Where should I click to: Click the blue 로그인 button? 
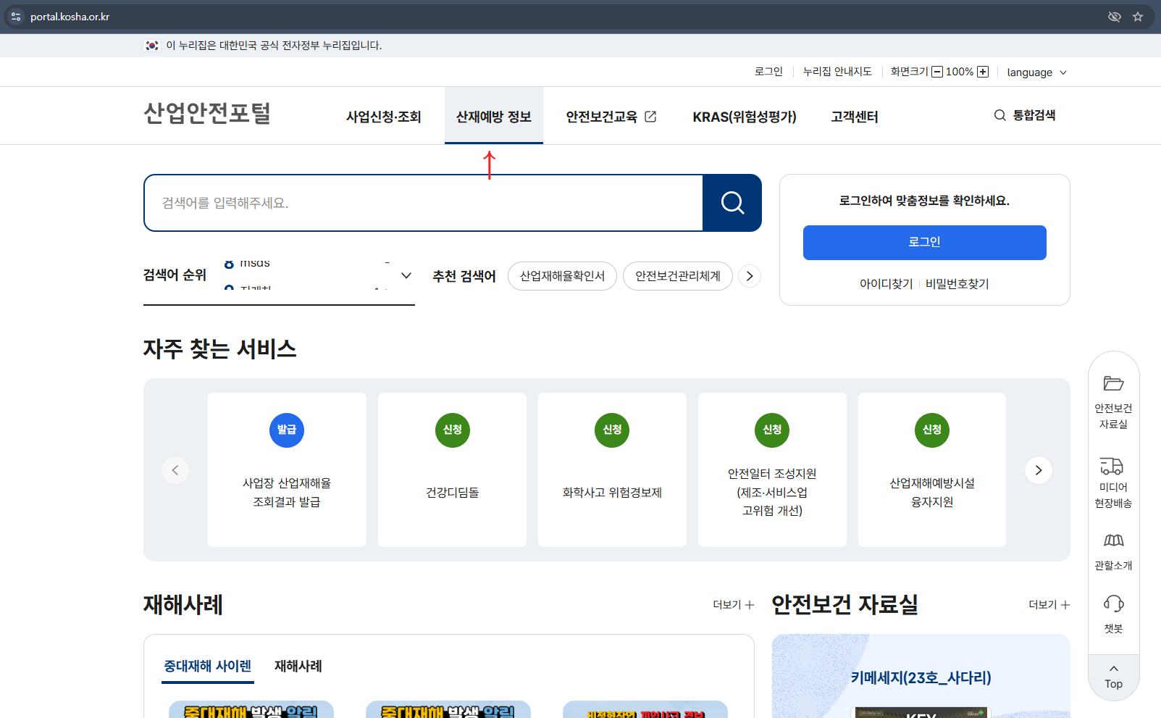pyautogui.click(x=924, y=242)
